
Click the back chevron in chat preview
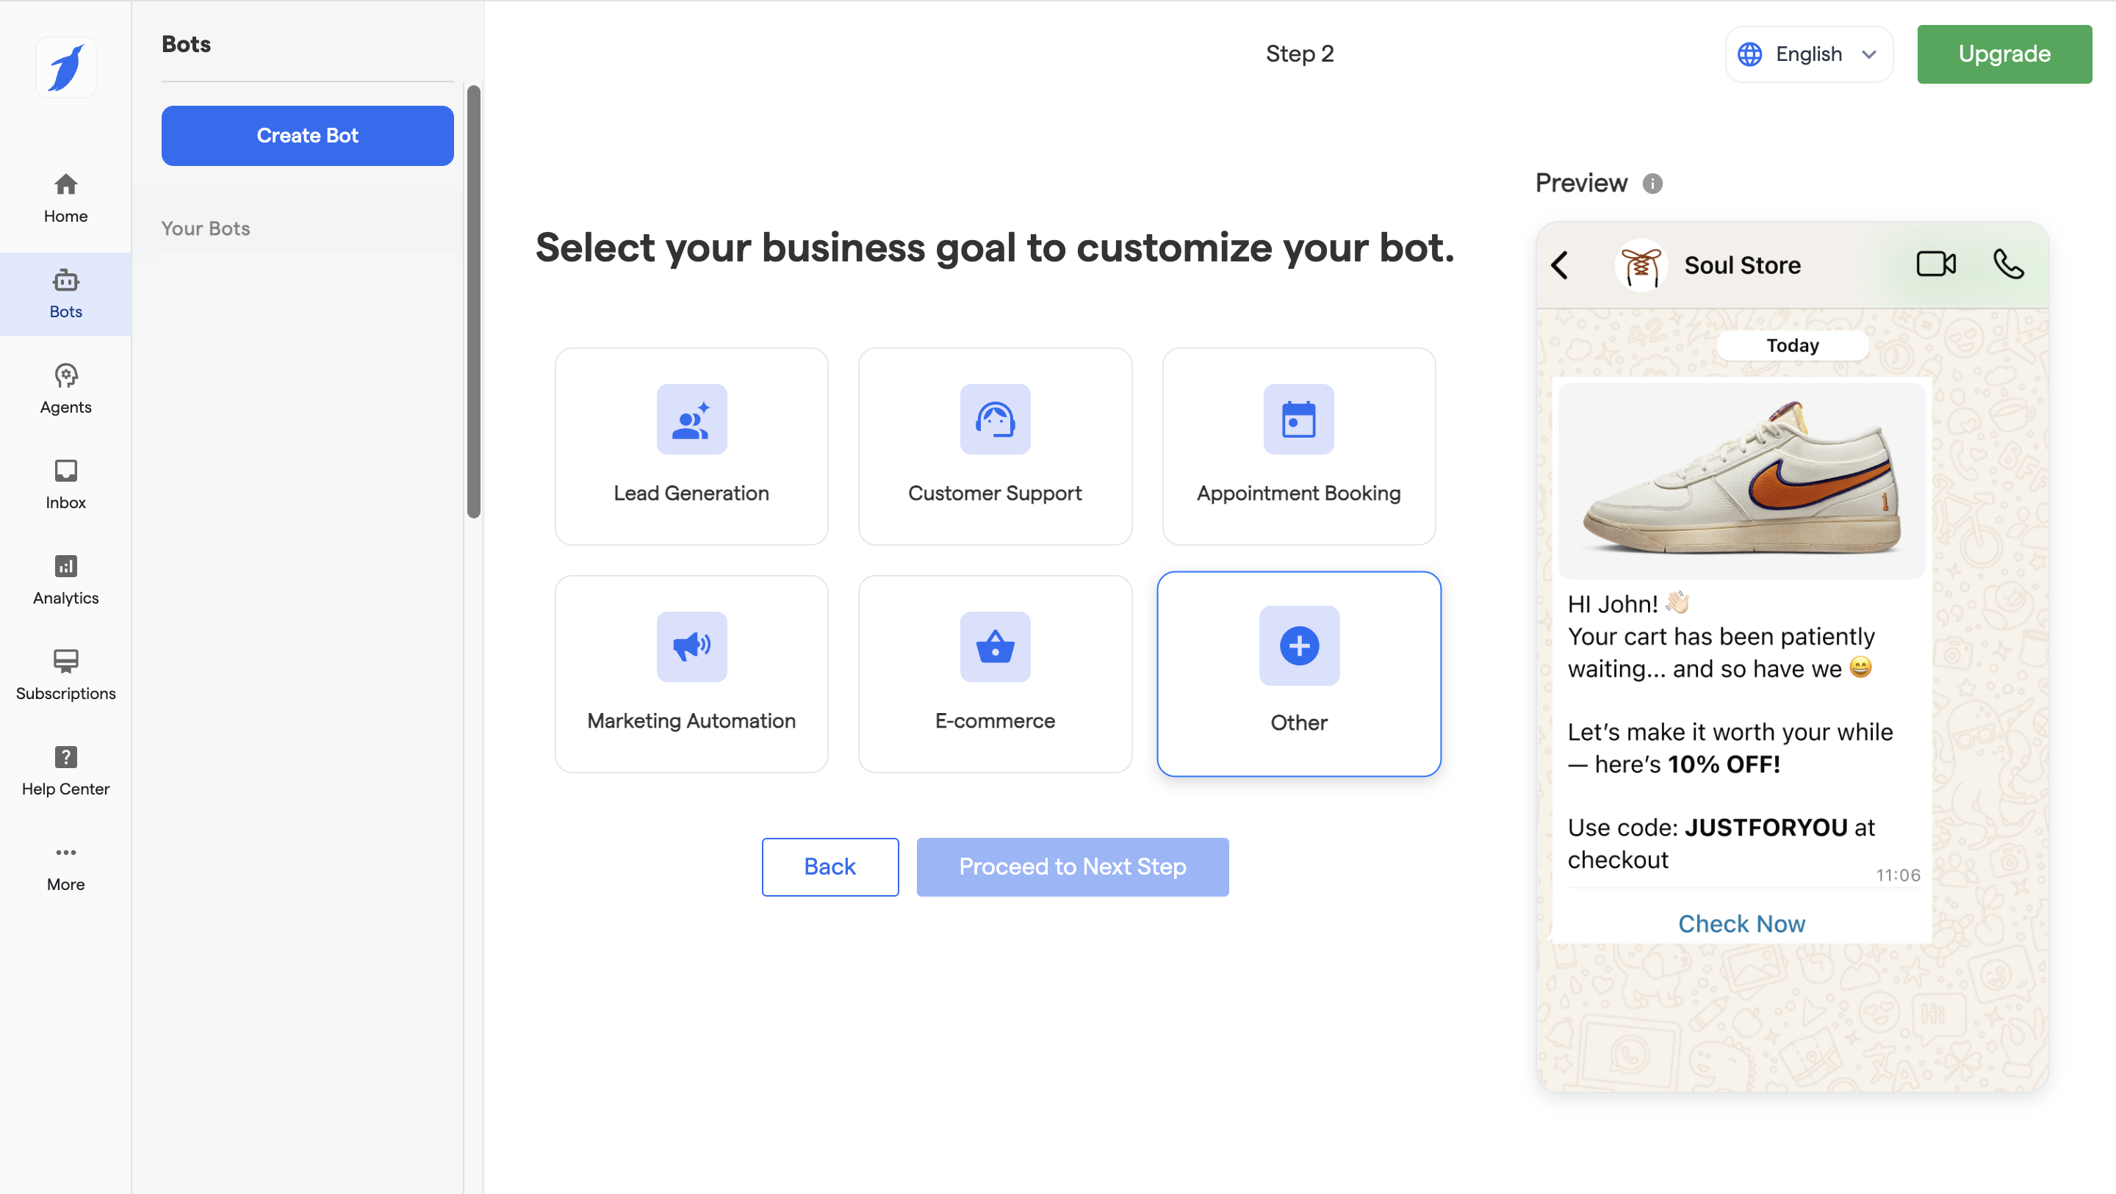point(1560,264)
